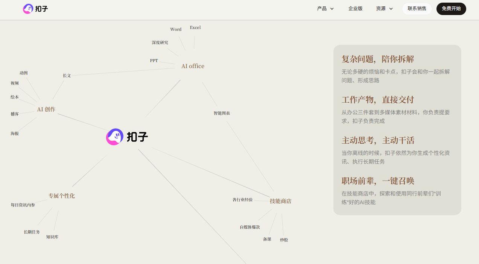Click the Word leaf node

(x=176, y=29)
